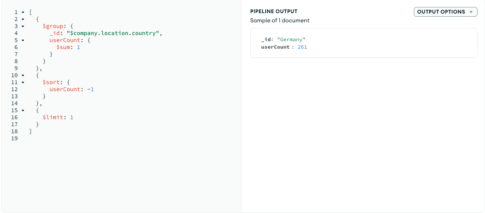Click the userCount value 261 in output
This screenshot has height=213, width=485.
click(x=302, y=47)
